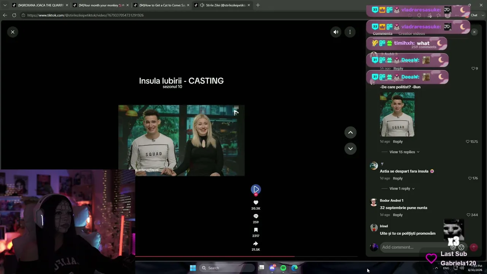Reply to "32 septembrie pune nunta" comment
The image size is (487, 274).
point(398,215)
